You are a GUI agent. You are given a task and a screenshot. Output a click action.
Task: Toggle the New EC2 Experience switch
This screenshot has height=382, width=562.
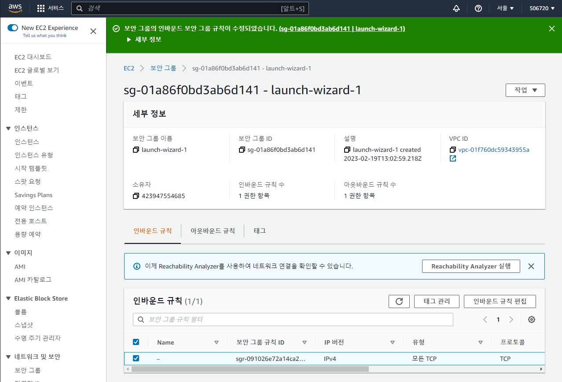(x=13, y=28)
